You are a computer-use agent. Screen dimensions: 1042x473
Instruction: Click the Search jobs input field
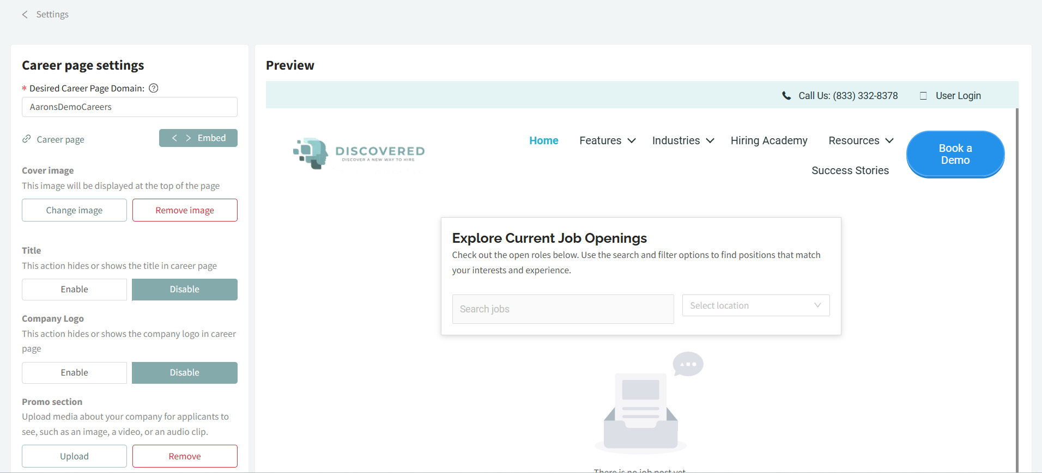coord(563,309)
